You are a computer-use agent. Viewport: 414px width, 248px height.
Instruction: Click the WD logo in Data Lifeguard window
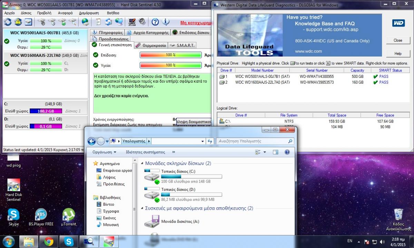pyautogui.click(x=398, y=23)
